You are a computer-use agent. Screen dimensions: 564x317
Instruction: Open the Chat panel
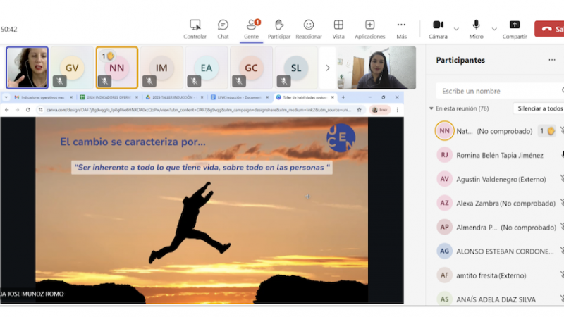[223, 29]
